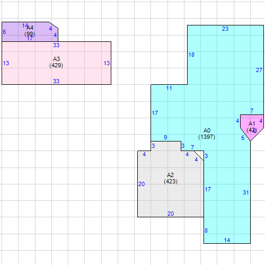Select the A3 (429) label in the pink rectangle
265x265 pixels.
click(56, 62)
